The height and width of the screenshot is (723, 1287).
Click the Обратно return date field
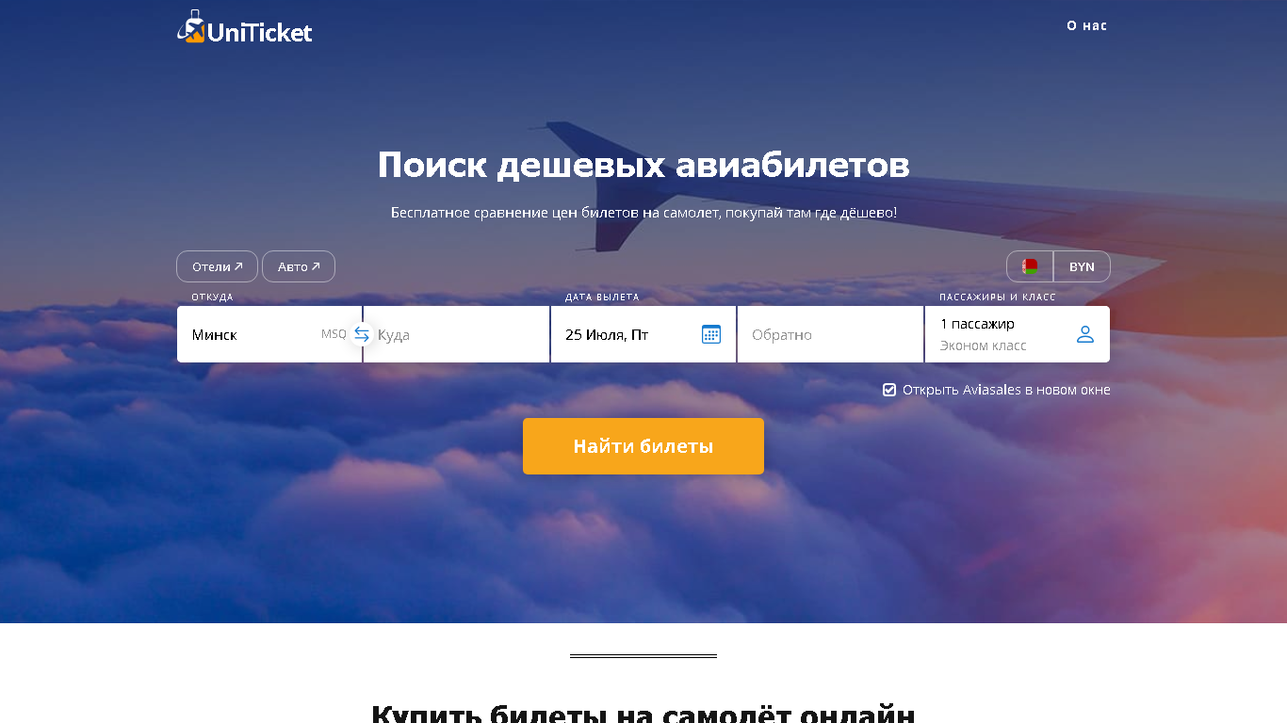click(x=830, y=334)
